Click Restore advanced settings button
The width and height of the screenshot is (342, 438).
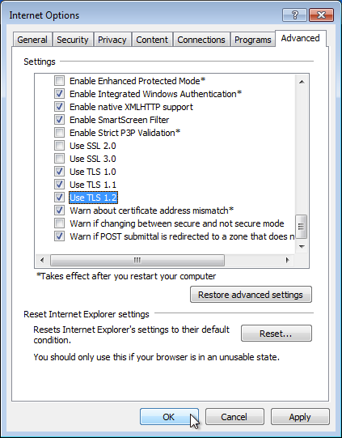pos(251,295)
